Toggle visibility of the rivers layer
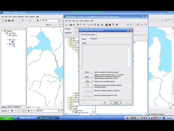The height and width of the screenshot is (131, 174). coord(10,40)
